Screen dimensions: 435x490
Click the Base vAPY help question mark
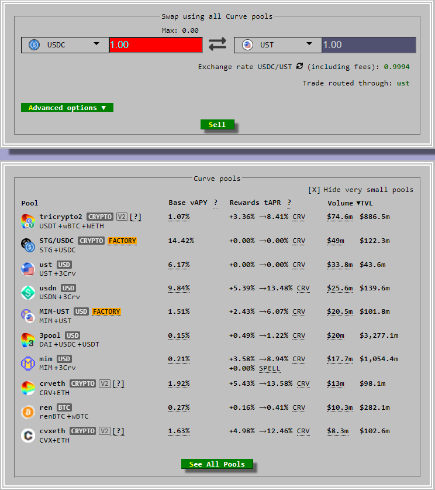point(216,203)
